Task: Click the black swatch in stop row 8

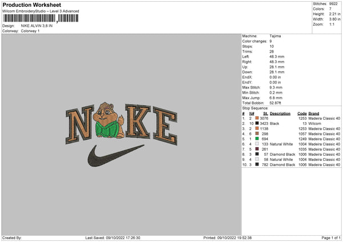Action: tap(257, 154)
